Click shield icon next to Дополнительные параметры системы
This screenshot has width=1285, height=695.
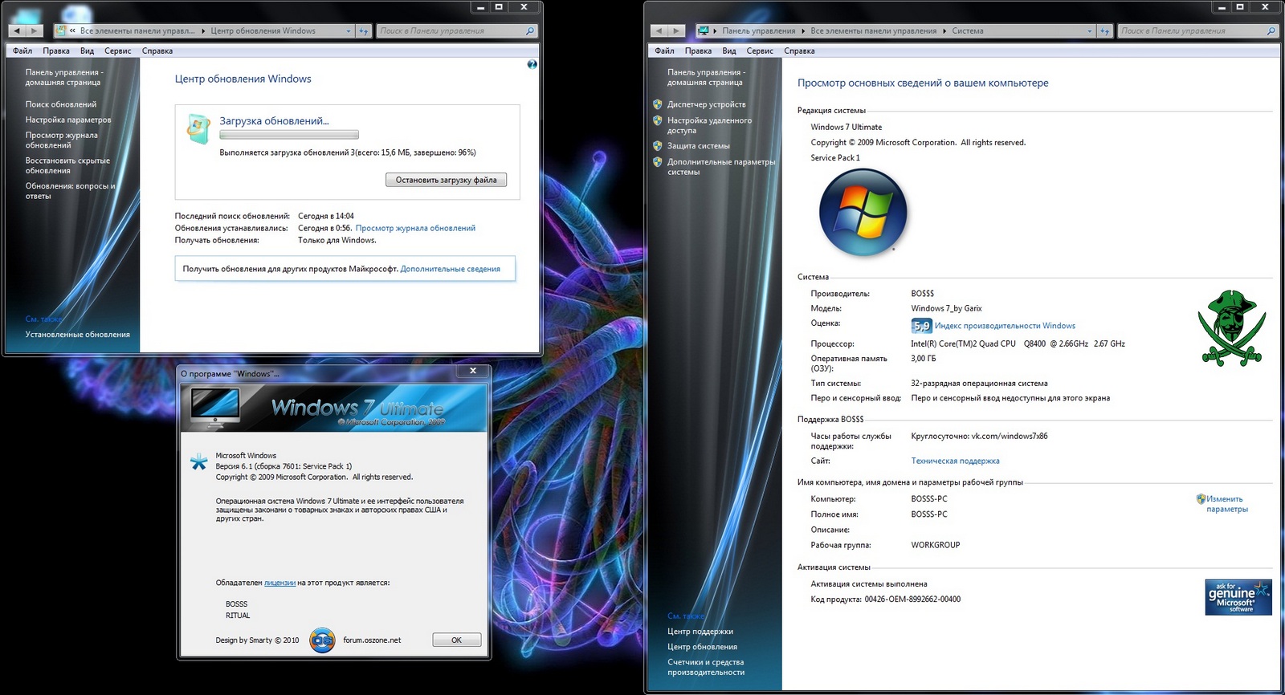(658, 162)
